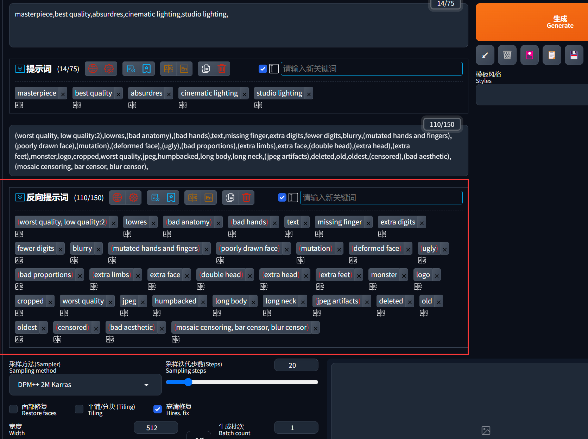Image resolution: width=588 pixels, height=439 pixels.
Task: Click the floppy disk save style icon
Action: [574, 55]
